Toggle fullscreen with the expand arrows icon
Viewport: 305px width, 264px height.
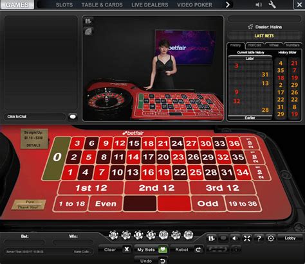tap(247, 238)
